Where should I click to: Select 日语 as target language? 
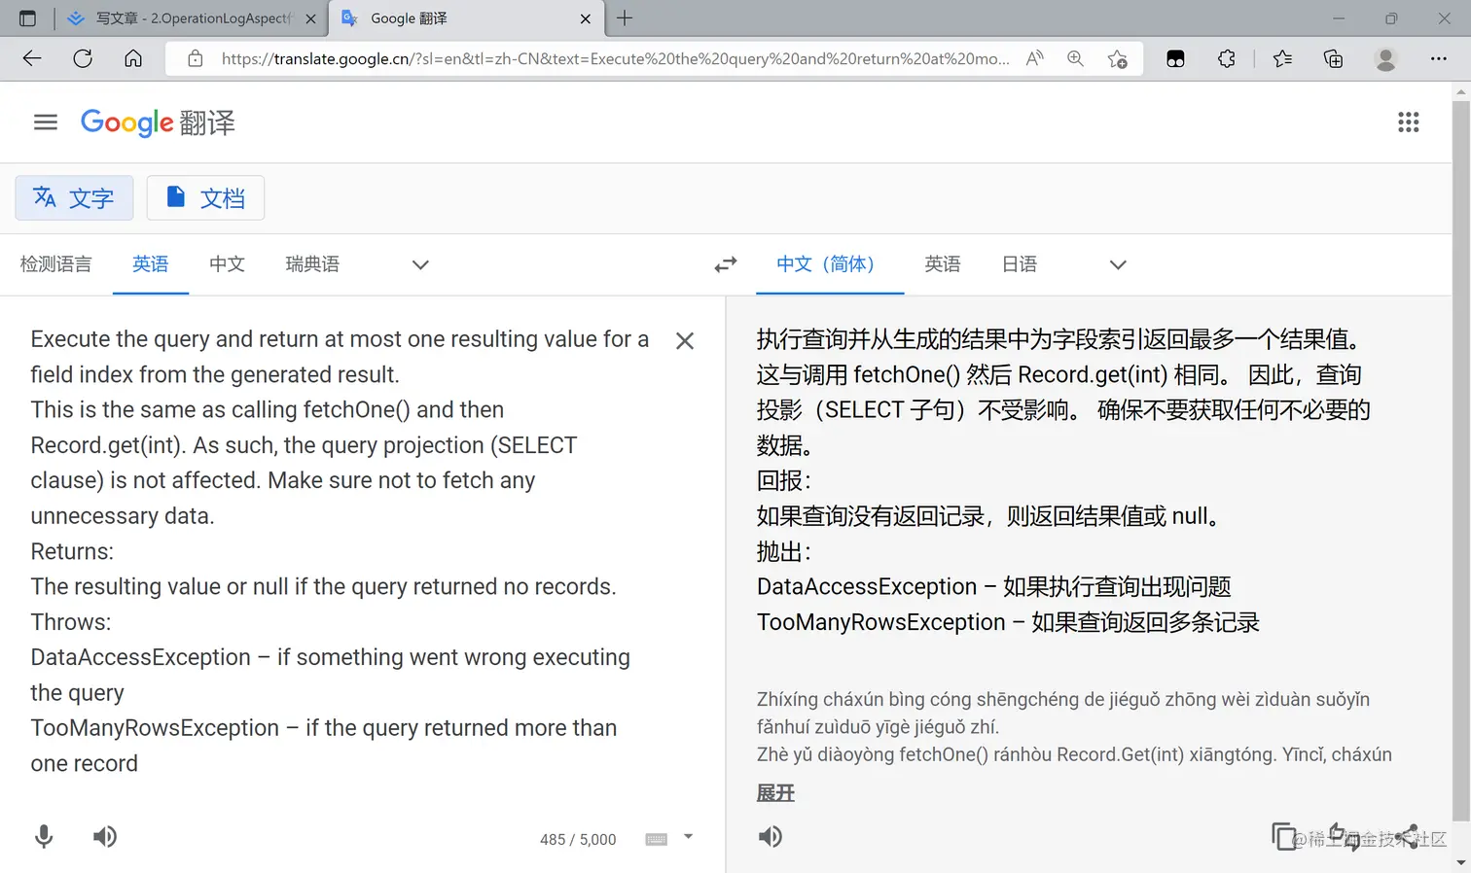pyautogui.click(x=1020, y=264)
